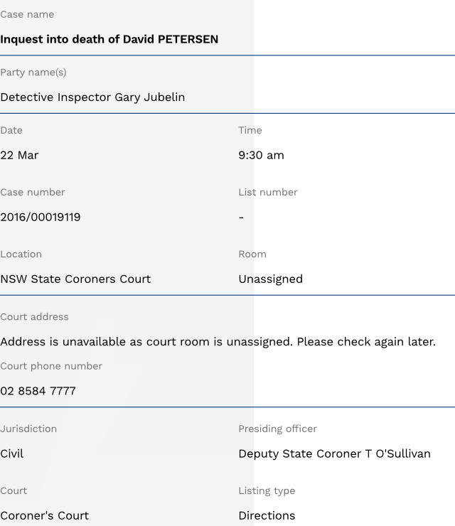The height and width of the screenshot is (526, 455).
Task: Click the 'Party name(s)' label
Action: [x=33, y=73]
